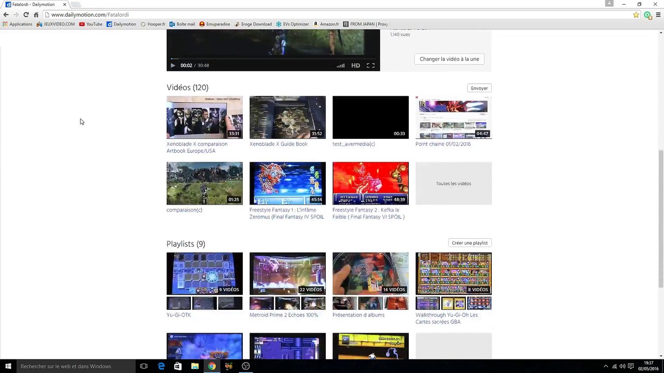Open 'Toutes les vidéos' tile
This screenshot has width=664, height=373.
[453, 183]
